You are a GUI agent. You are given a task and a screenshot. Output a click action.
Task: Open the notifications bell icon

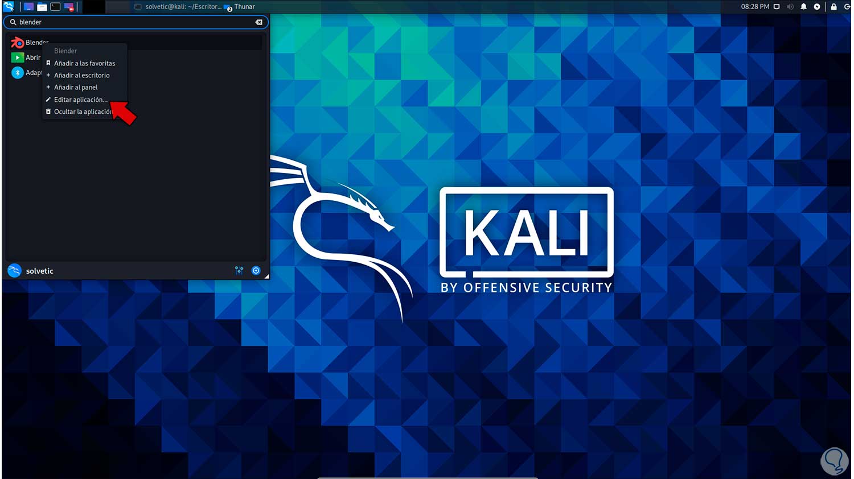pyautogui.click(x=804, y=7)
